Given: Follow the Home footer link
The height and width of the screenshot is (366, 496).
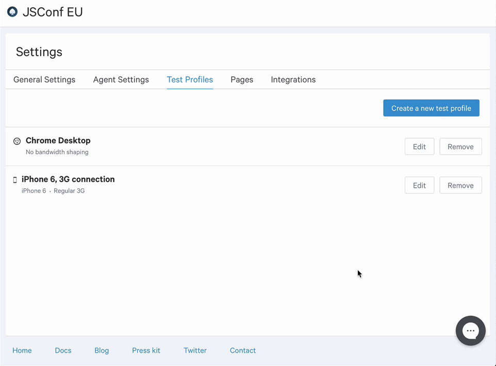Looking at the screenshot, I should 22,350.
